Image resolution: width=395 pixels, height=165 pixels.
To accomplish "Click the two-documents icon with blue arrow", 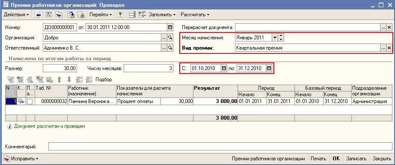I will point(59,15).
